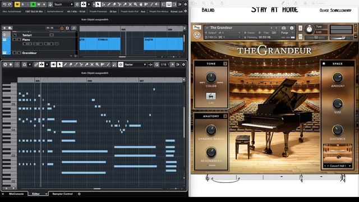
Task: Switch to the MixConsole tab
Action: click(x=16, y=194)
